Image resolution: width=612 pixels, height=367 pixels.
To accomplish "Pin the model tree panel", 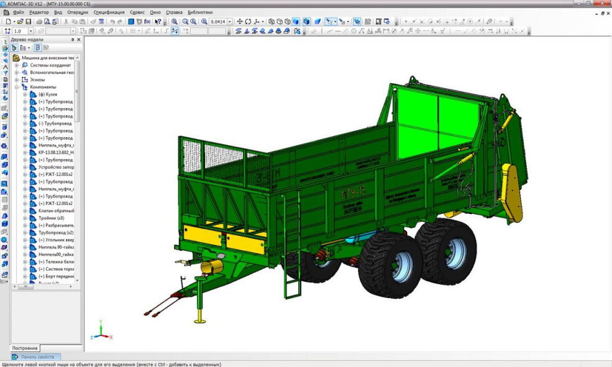I will click(x=72, y=39).
